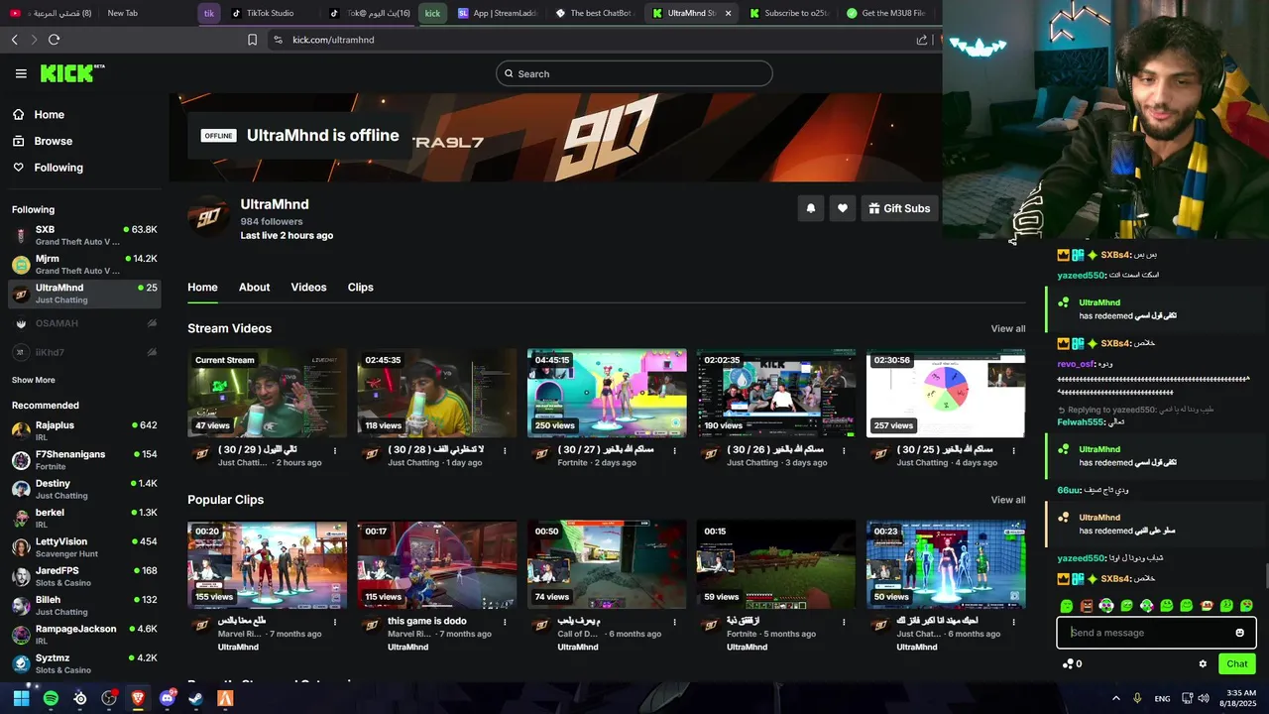Open Rajaplus recommended channel
This screenshot has width=1269, height=714.
tap(84, 430)
